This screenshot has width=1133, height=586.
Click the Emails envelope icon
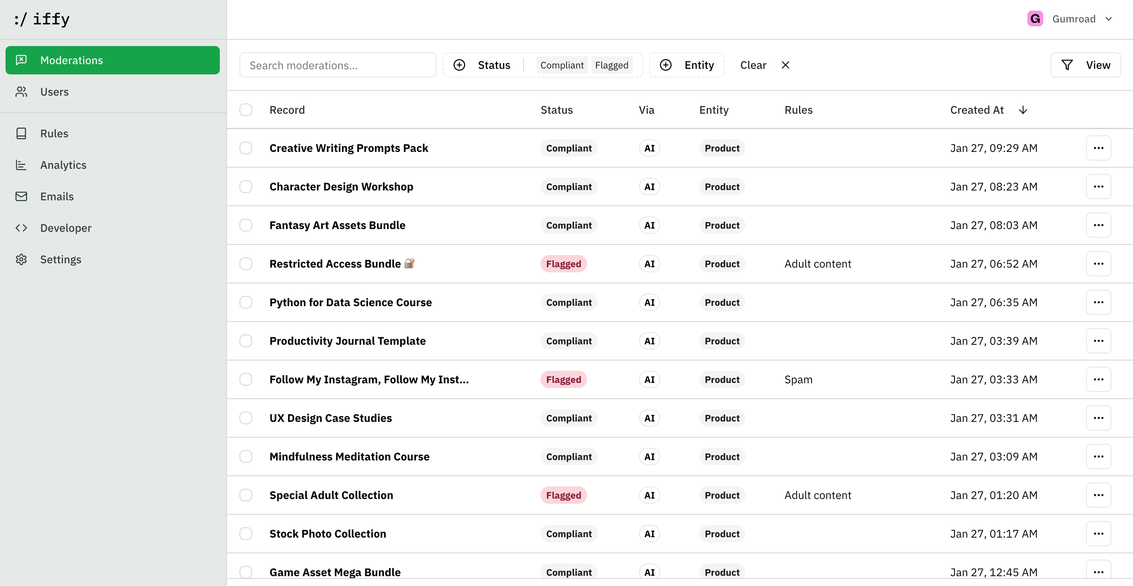point(22,196)
